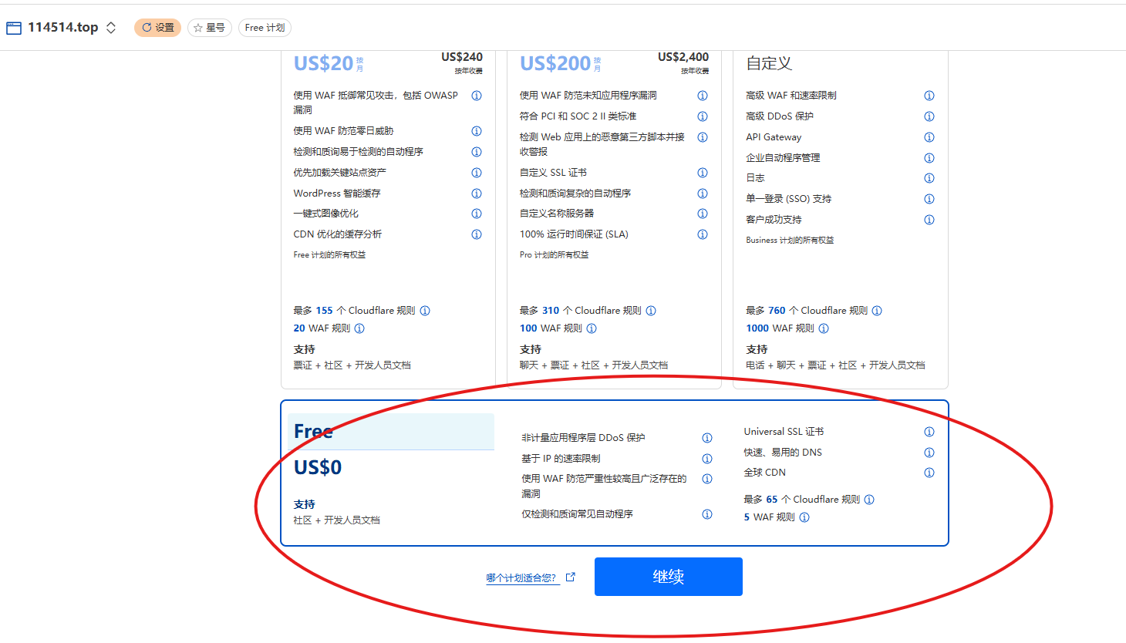Click the US$0 price
Viewport: 1126px width, 643px height.
click(x=318, y=467)
